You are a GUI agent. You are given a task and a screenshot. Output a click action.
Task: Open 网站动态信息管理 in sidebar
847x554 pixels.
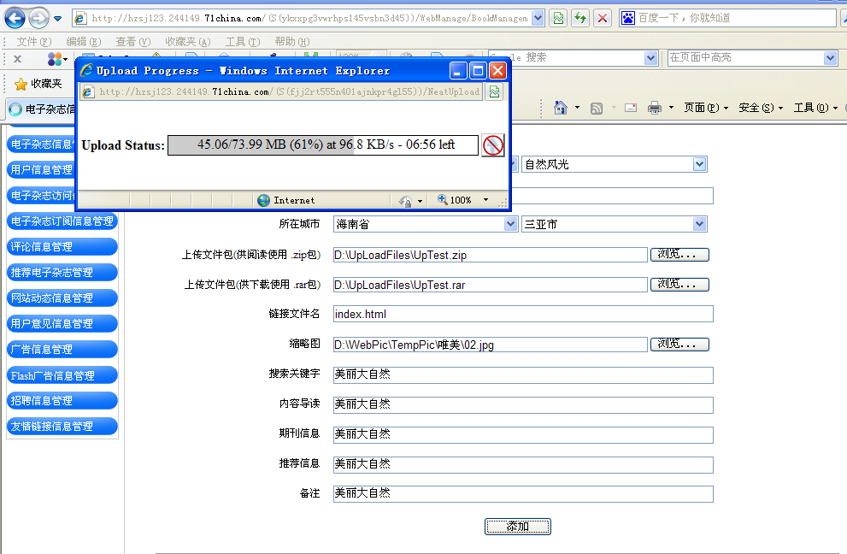coord(62,298)
